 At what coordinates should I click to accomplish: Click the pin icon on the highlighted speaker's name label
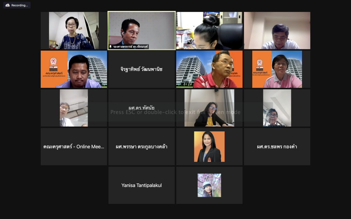pos(110,47)
